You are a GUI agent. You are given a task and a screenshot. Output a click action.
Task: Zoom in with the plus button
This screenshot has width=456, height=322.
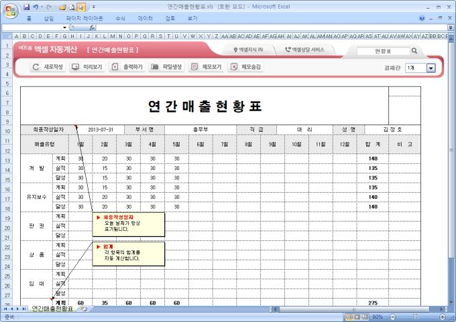[443, 317]
